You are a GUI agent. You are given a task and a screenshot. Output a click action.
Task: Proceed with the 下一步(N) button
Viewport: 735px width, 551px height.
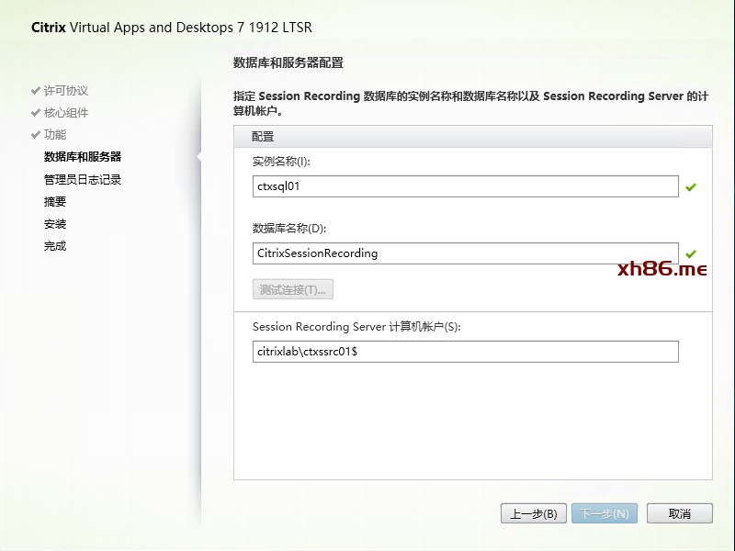605,513
